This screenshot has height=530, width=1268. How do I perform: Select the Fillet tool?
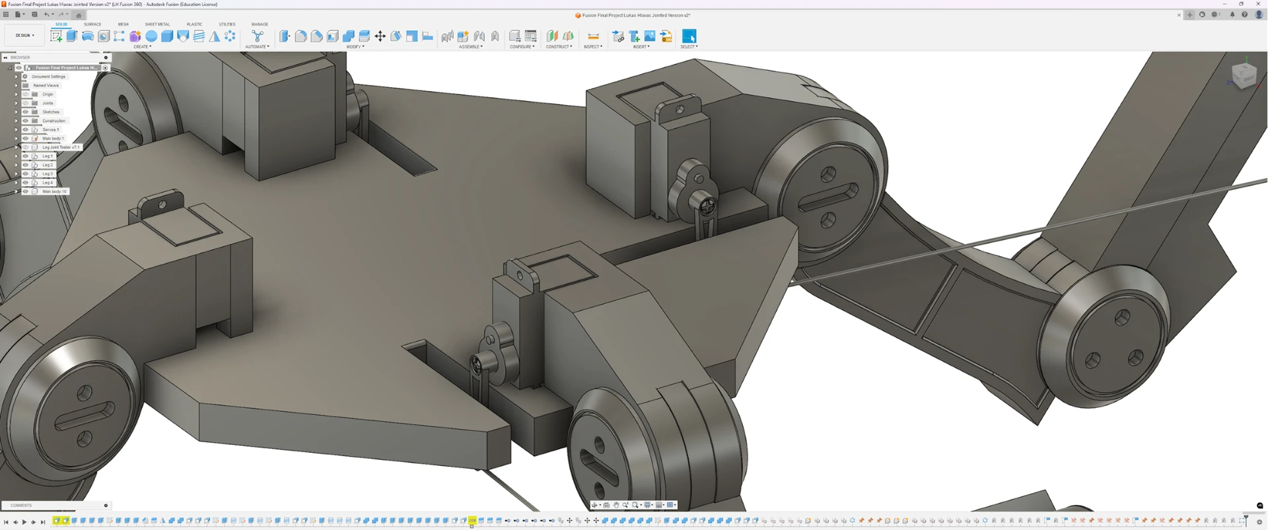[300, 36]
